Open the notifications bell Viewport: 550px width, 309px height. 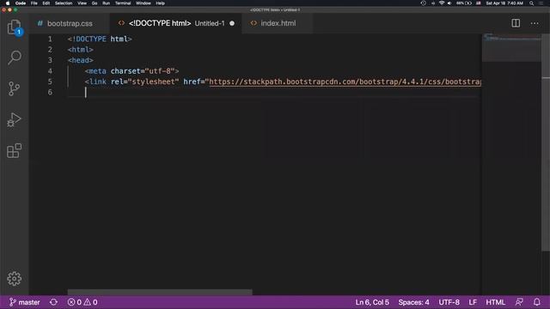click(536, 302)
